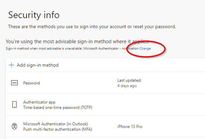Click the Password dots icon

click(14, 83)
